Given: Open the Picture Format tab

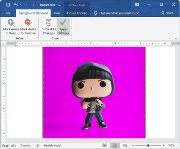Looking at the screenshot, I should coord(77,13).
